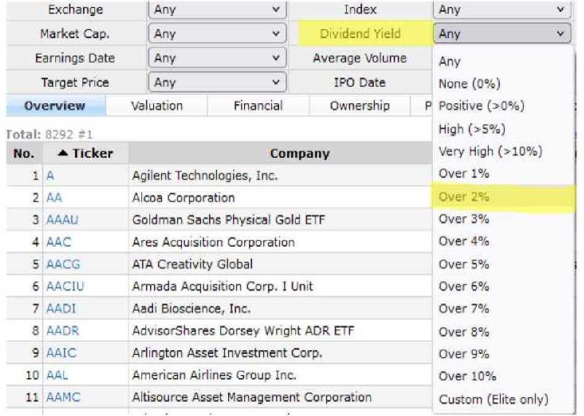This screenshot has height=416, width=584.
Task: Select the Overview tab
Action: 55,106
